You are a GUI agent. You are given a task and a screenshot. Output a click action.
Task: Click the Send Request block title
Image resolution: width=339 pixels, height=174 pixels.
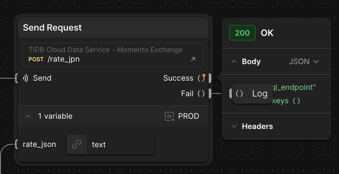tap(52, 28)
